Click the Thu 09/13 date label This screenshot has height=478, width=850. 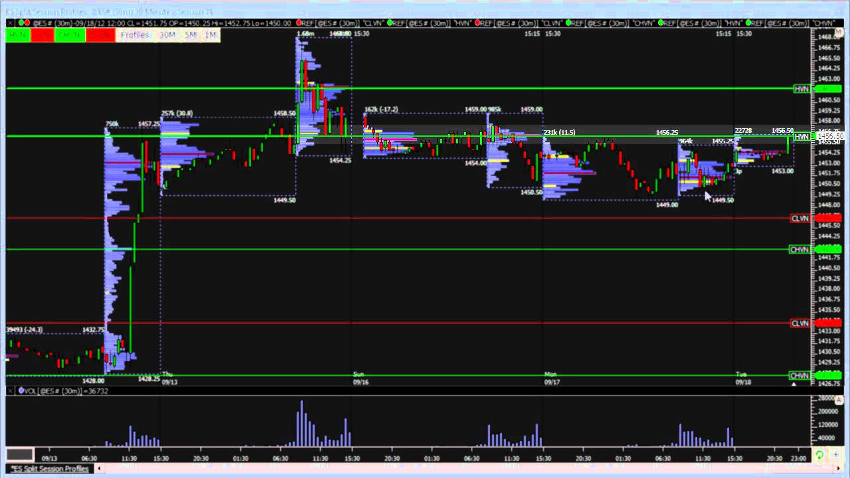coord(169,378)
